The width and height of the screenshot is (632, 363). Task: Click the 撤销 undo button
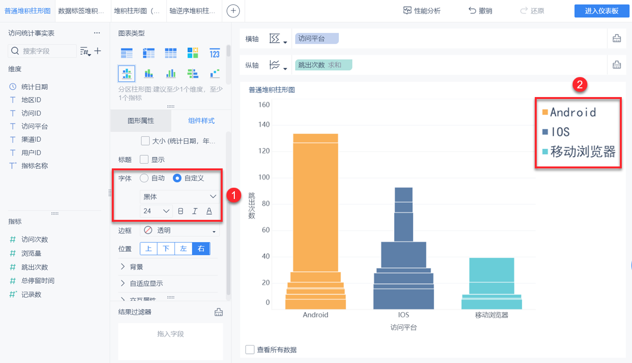[x=480, y=11]
